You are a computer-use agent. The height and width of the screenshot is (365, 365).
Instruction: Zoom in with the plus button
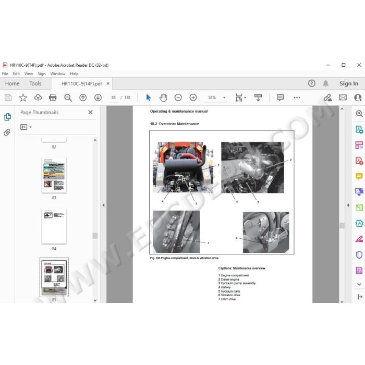click(193, 98)
